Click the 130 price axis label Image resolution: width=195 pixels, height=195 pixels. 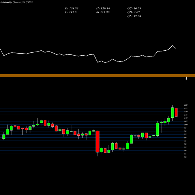point(186,105)
